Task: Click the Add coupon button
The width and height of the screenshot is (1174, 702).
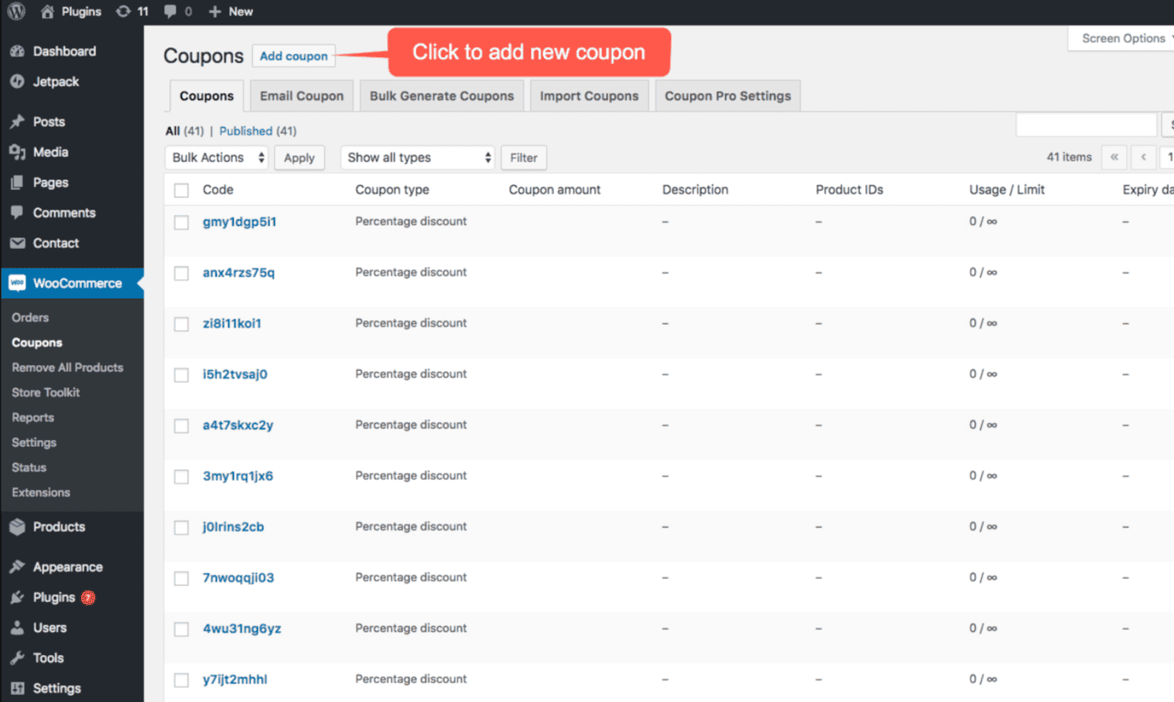Action: [x=293, y=56]
